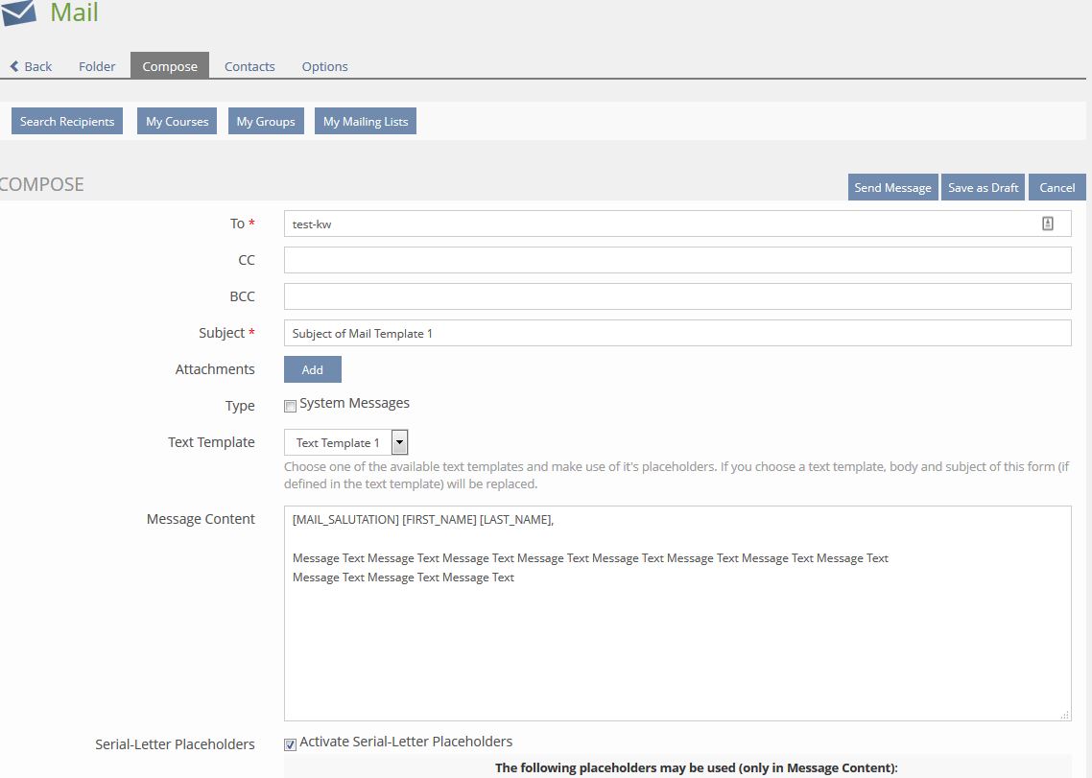Switch to the Folder tab
This screenshot has width=1092, height=778.
[x=97, y=66]
